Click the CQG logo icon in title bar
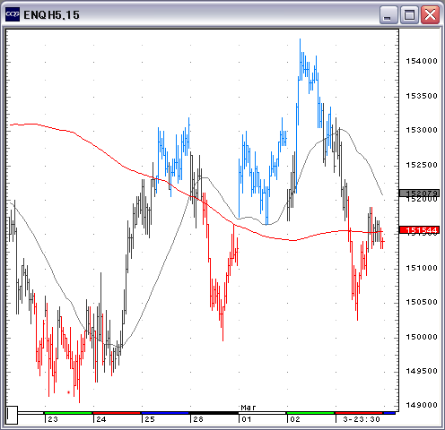Viewport: 445px width, 430px height. pos(13,14)
